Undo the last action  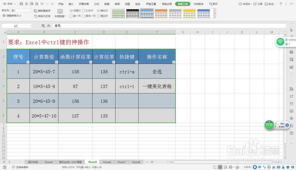[x=42, y=4]
